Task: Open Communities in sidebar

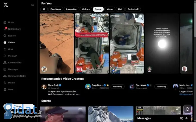Action: 12,63
